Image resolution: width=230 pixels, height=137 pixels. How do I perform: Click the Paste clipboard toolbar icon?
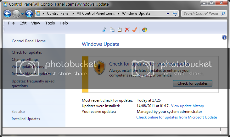(120, 30)
